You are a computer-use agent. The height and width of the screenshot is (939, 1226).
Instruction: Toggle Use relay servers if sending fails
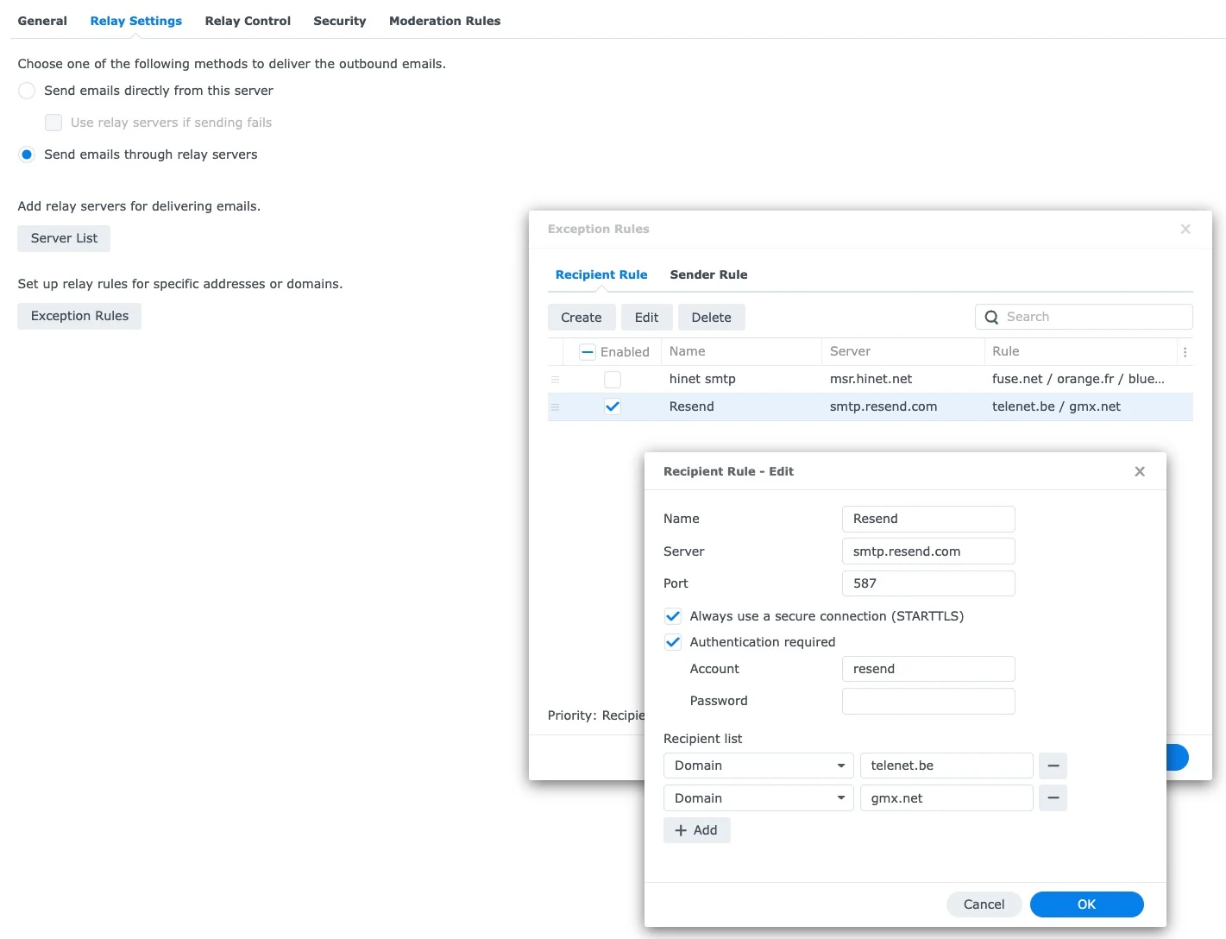pos(53,123)
